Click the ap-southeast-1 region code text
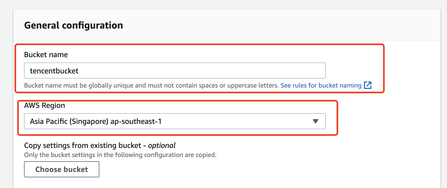This screenshot has height=188, width=447. coord(136,122)
